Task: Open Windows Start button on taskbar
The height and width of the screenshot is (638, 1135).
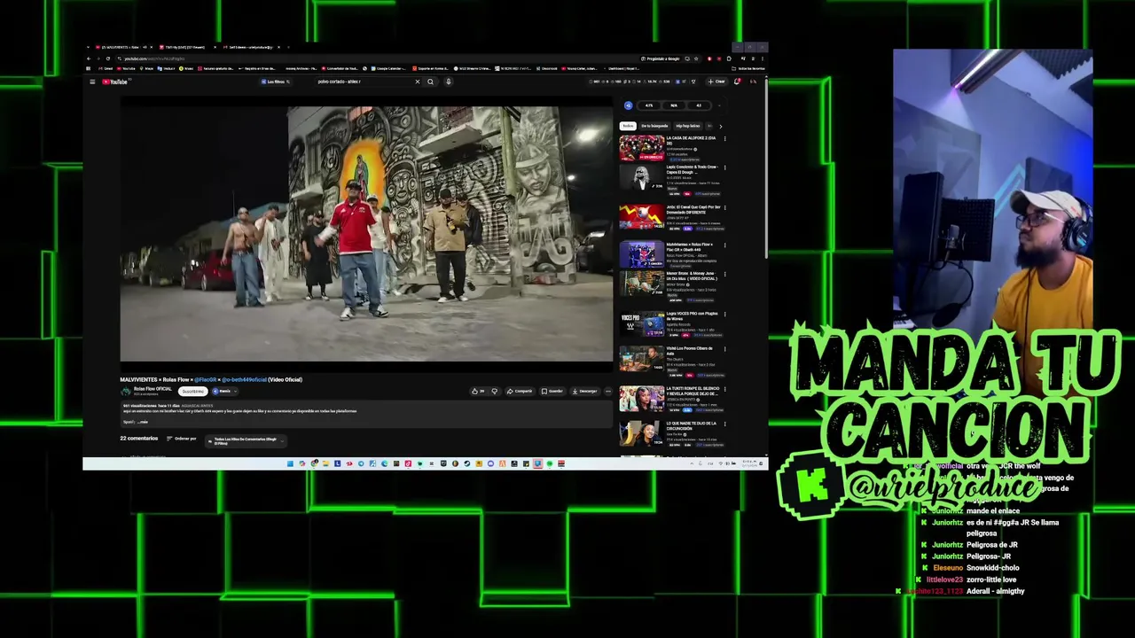Action: pyautogui.click(x=290, y=463)
